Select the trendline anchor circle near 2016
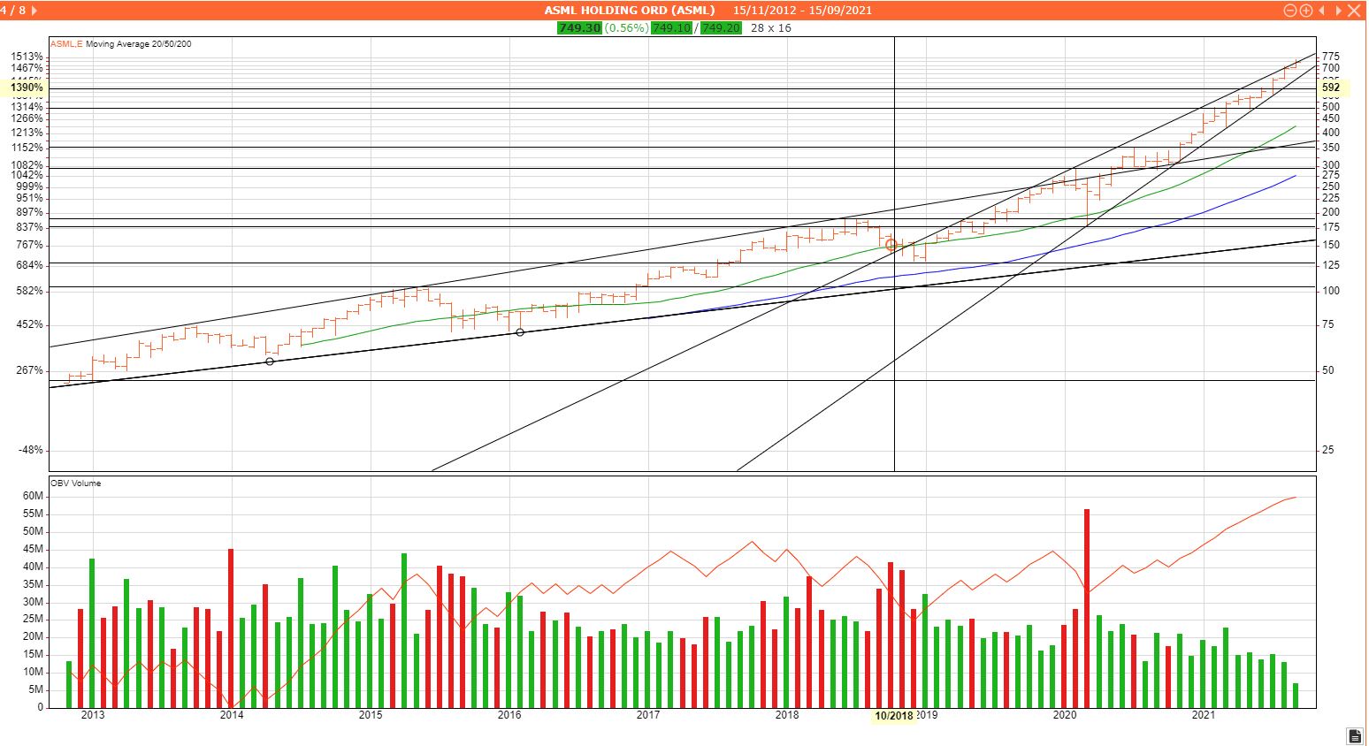 [520, 332]
